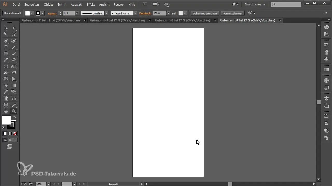332x186 pixels.
Task: Switch to the Unbenannt-2* document tab
Action: click(51, 20)
